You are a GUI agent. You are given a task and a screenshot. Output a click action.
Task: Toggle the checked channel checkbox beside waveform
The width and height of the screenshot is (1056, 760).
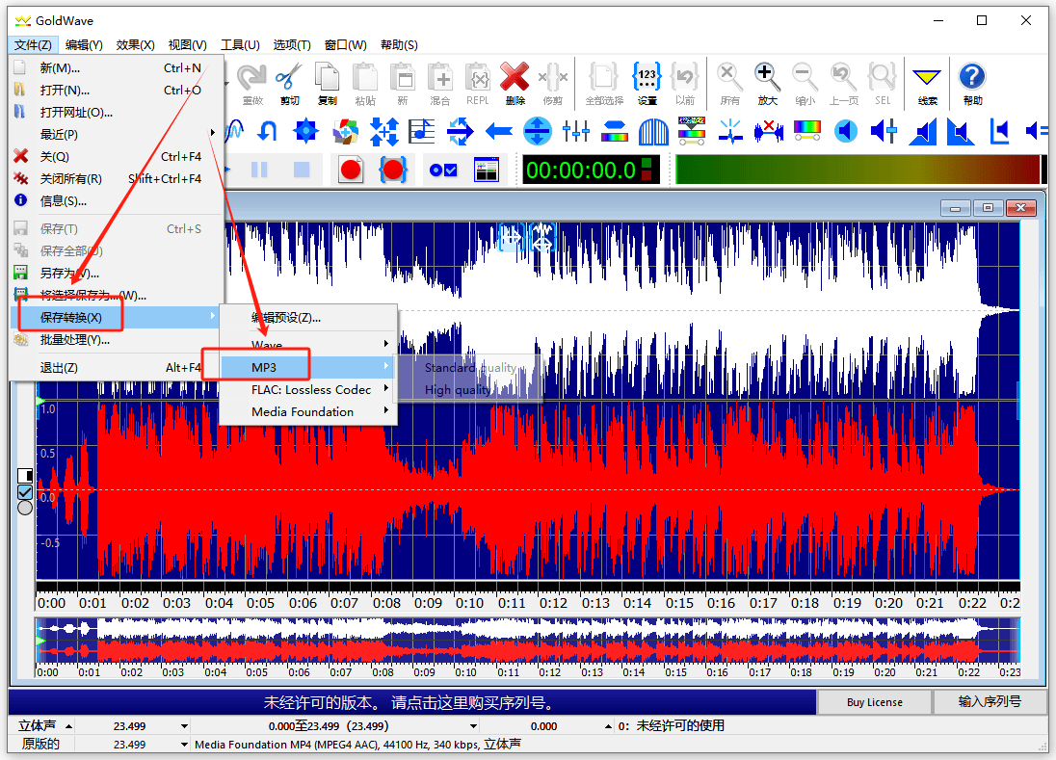click(25, 492)
